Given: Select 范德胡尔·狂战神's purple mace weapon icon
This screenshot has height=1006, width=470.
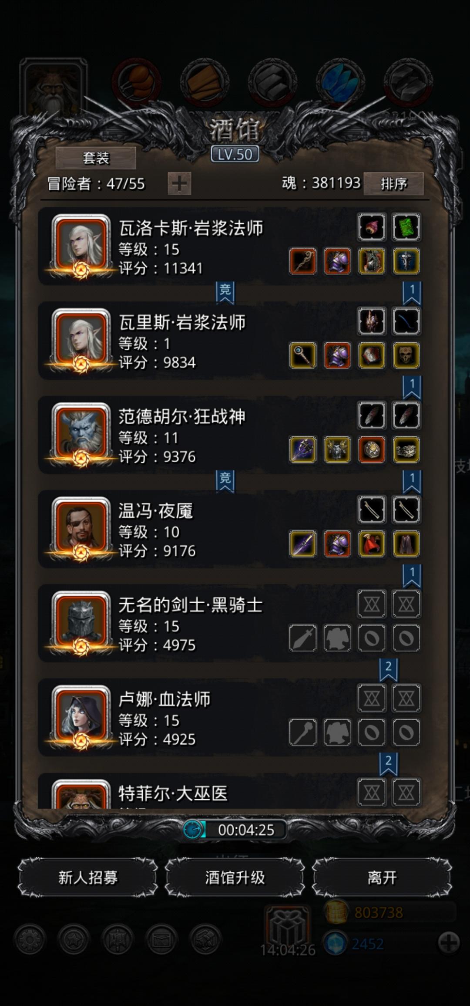Looking at the screenshot, I should [303, 450].
